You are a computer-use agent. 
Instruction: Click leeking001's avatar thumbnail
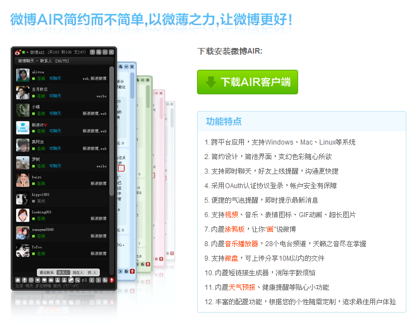point(22,215)
